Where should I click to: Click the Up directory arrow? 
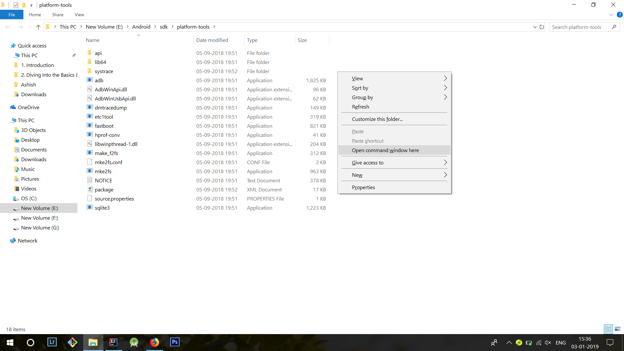pos(38,27)
